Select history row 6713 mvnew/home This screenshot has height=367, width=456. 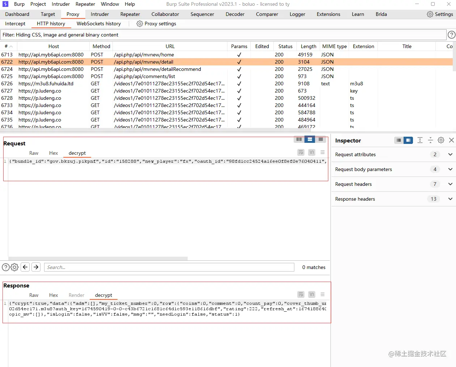coord(226,55)
